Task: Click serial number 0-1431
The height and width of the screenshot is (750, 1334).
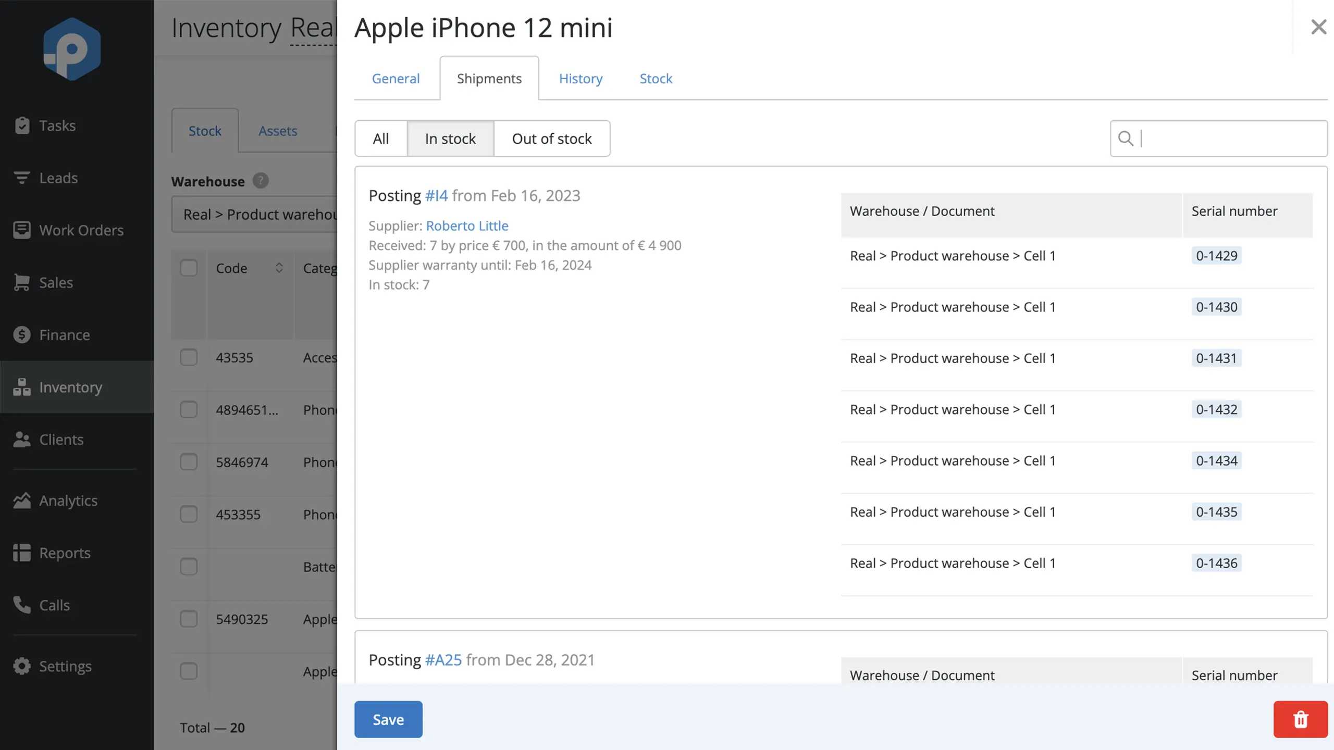Action: (1216, 358)
